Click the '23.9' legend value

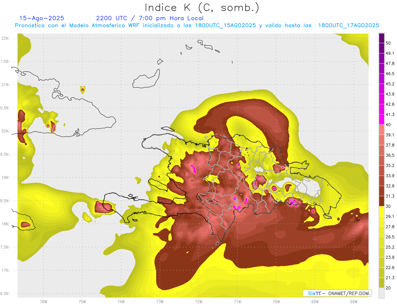point(390,257)
